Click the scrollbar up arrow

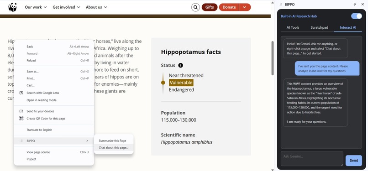pos(273,3)
